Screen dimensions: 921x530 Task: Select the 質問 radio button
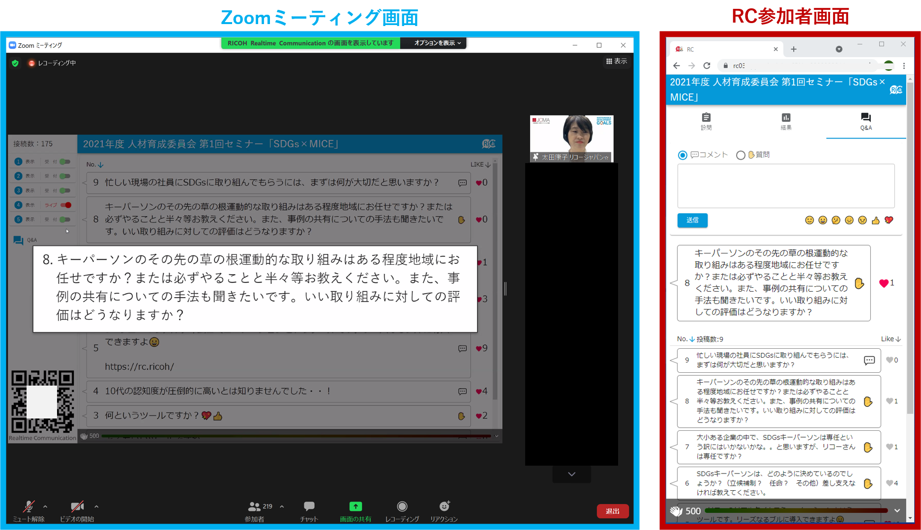(x=741, y=155)
